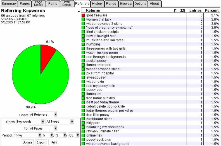Switch to the Summary tab
This screenshot has width=221, height=146.
(9, 4)
